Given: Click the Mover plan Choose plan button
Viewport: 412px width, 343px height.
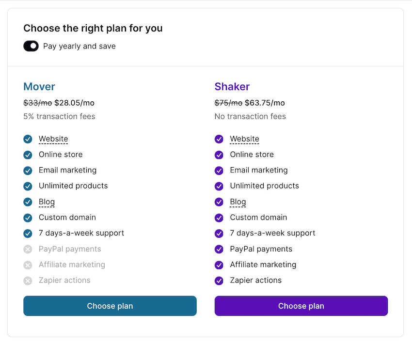Looking at the screenshot, I should (110, 306).
